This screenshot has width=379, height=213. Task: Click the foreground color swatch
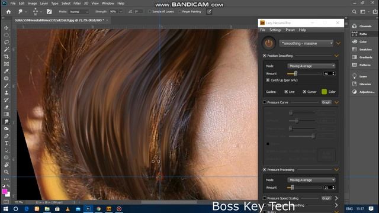pos(5,192)
